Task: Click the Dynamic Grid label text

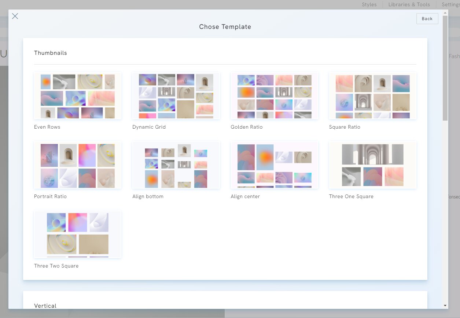Action: tap(149, 127)
